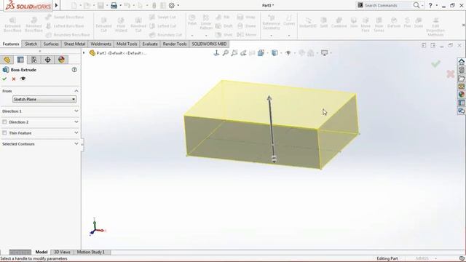Enable the Direction 2 checkbox
This screenshot has height=262, width=466.
4,122
